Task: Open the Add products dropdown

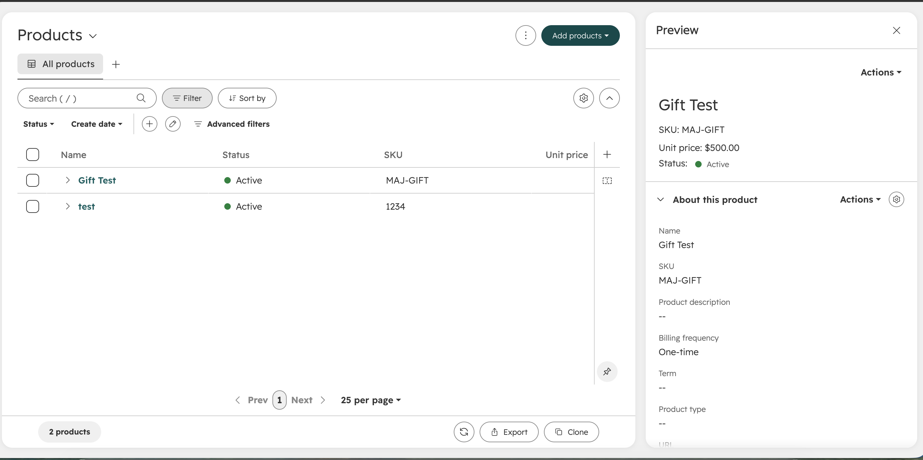Action: (x=580, y=35)
